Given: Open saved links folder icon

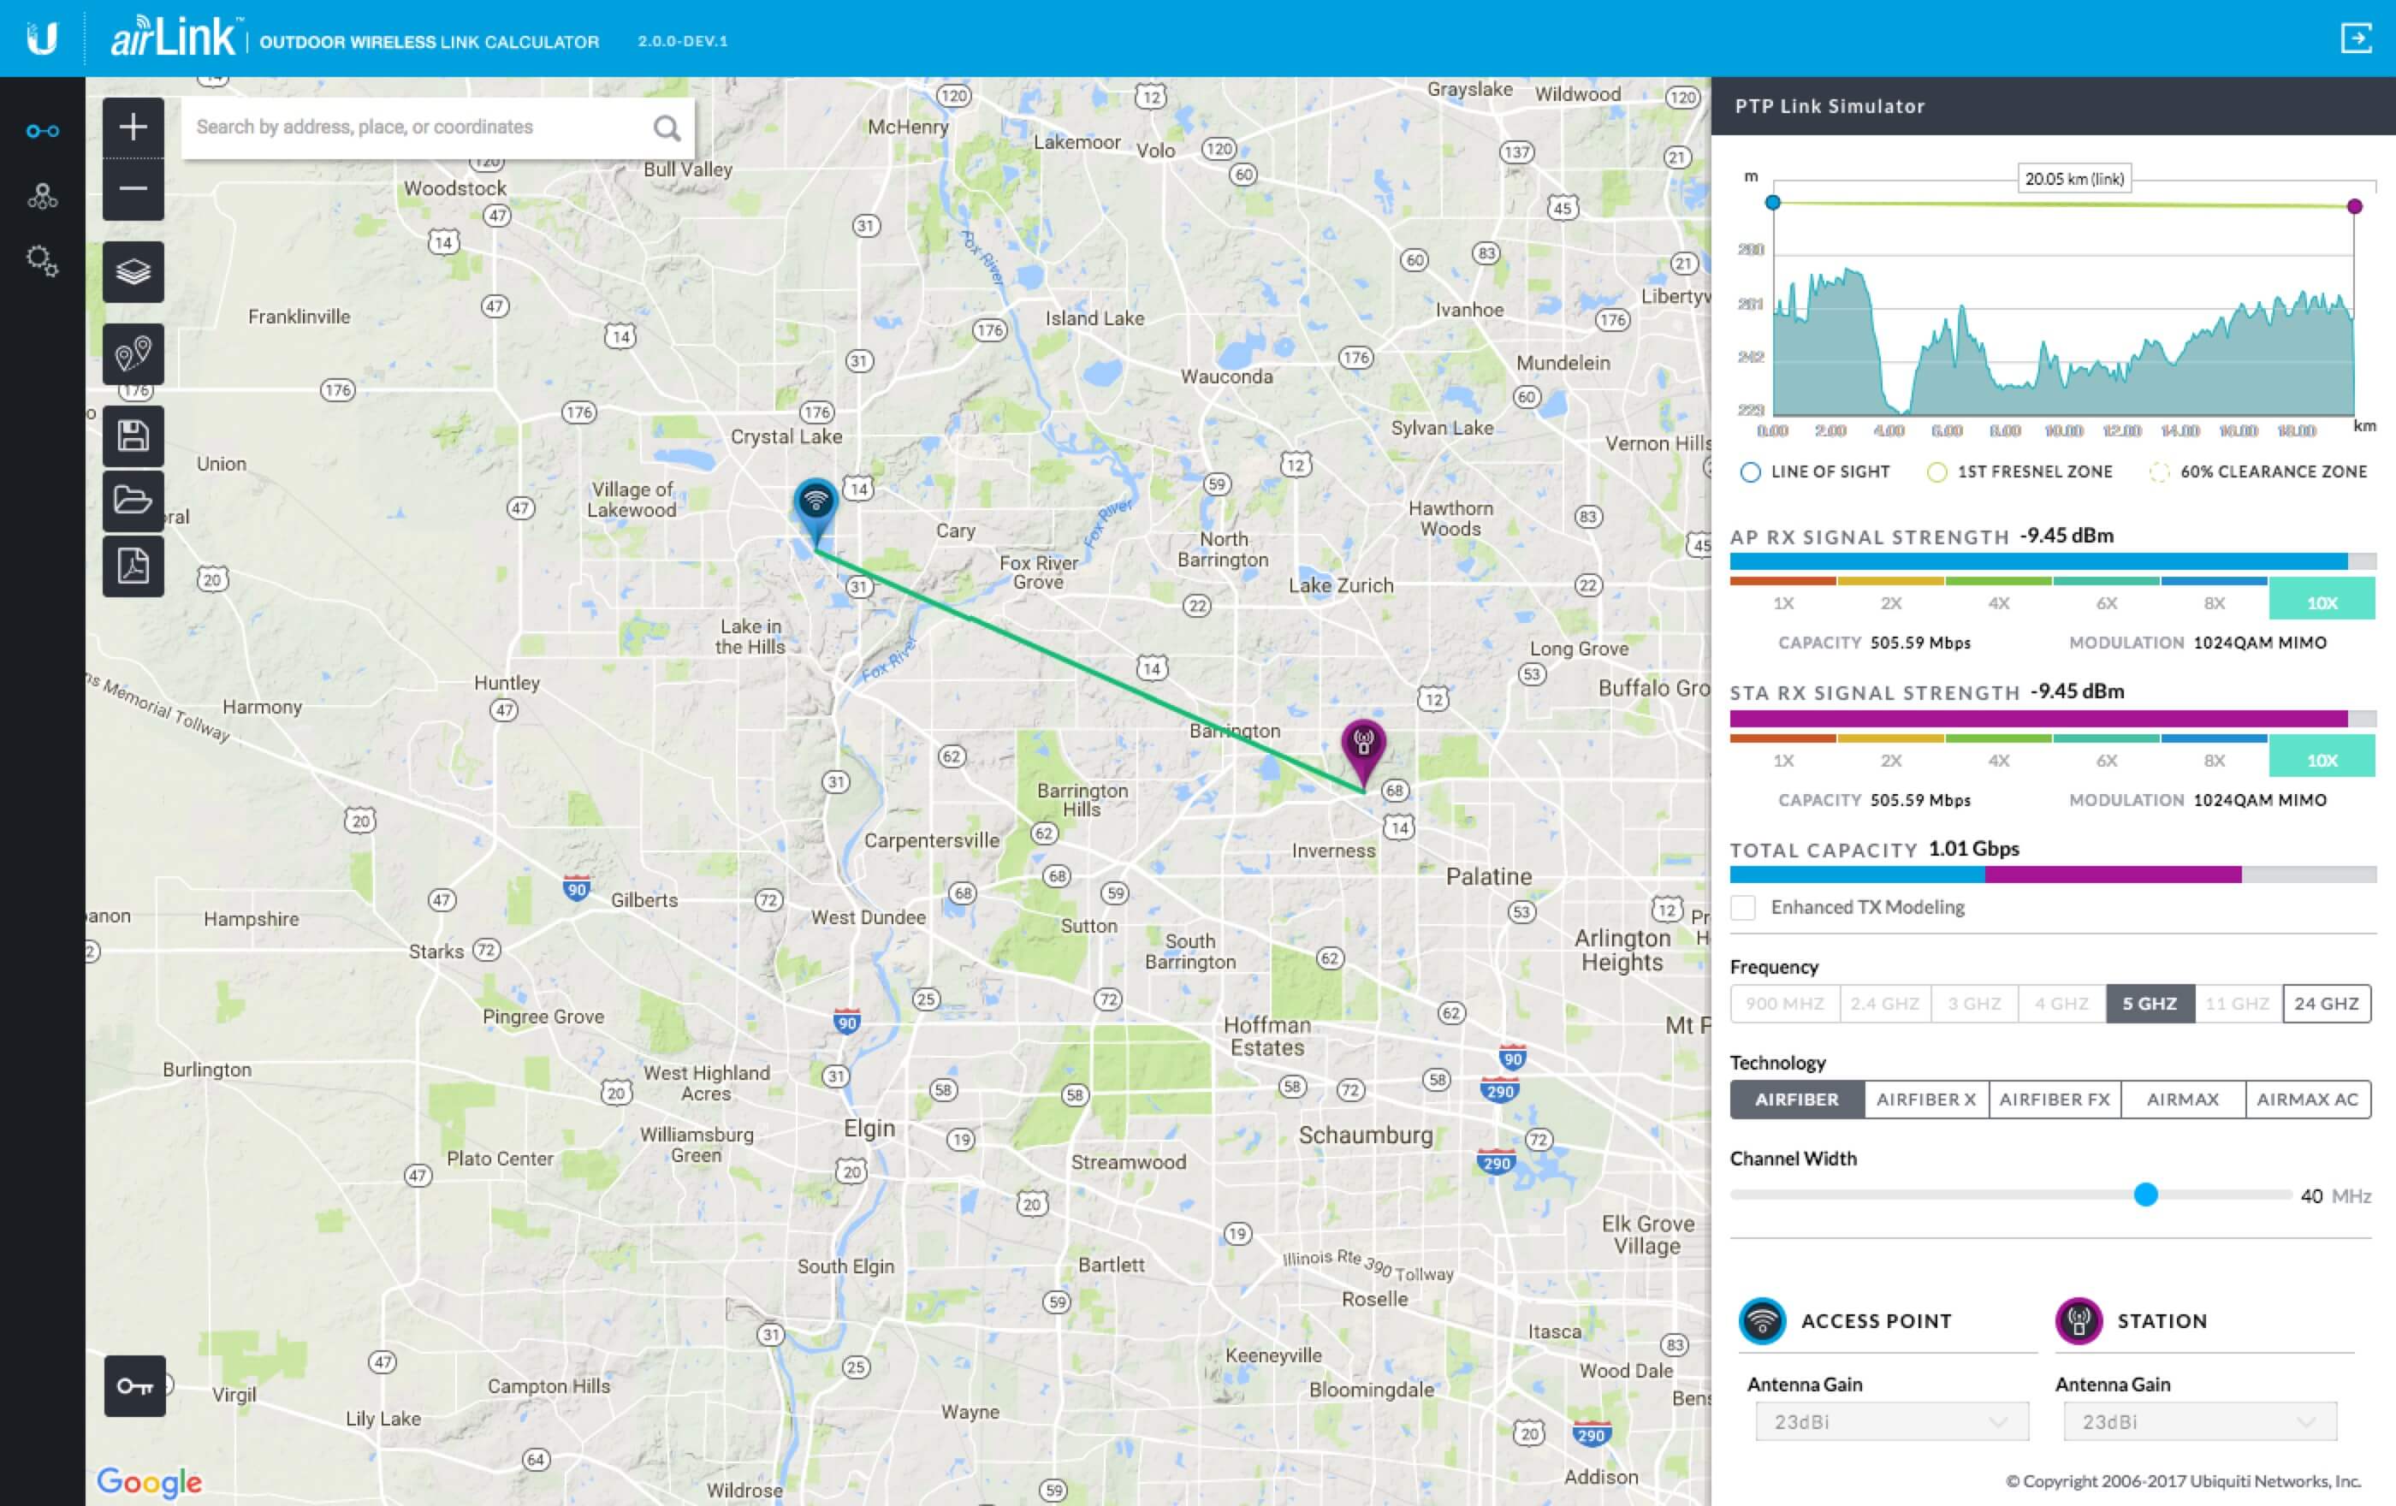Looking at the screenshot, I should [133, 501].
